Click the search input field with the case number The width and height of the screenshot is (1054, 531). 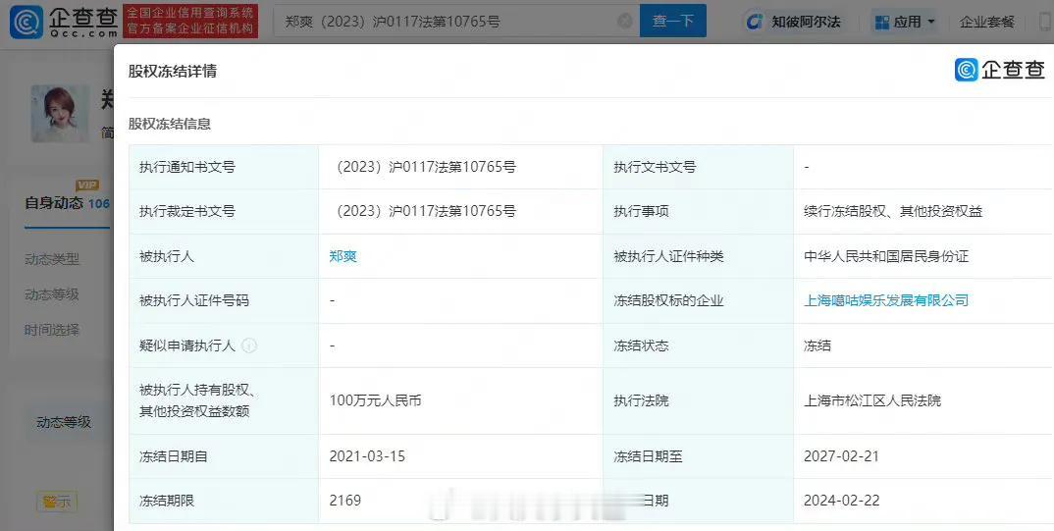coord(456,21)
